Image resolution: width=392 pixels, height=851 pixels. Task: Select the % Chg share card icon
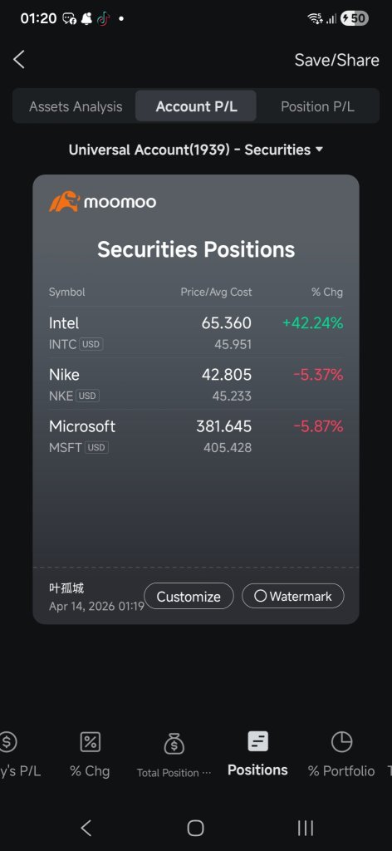click(x=90, y=742)
